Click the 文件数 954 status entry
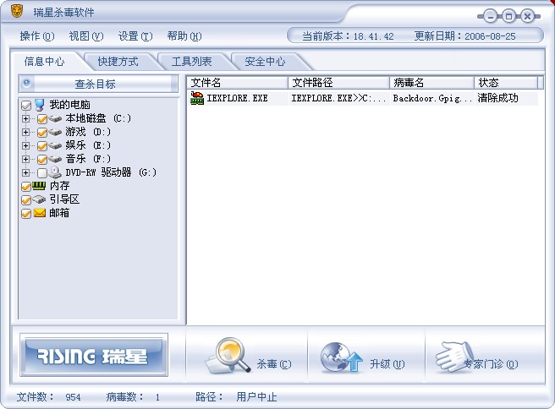The image size is (555, 409). click(49, 397)
